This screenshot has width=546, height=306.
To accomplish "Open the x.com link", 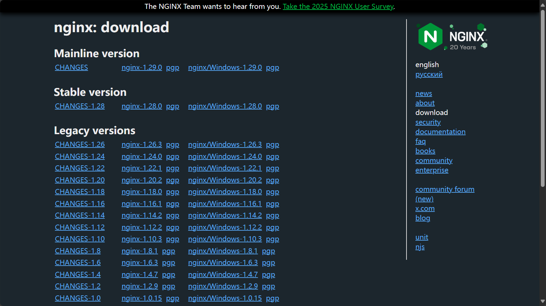I will [425, 208].
